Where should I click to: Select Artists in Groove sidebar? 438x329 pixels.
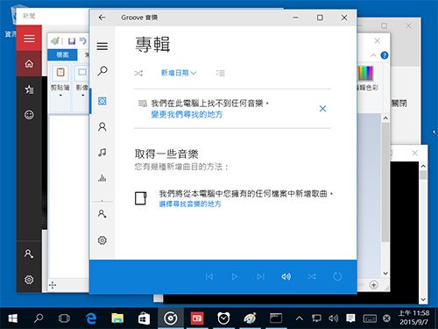coord(102,126)
